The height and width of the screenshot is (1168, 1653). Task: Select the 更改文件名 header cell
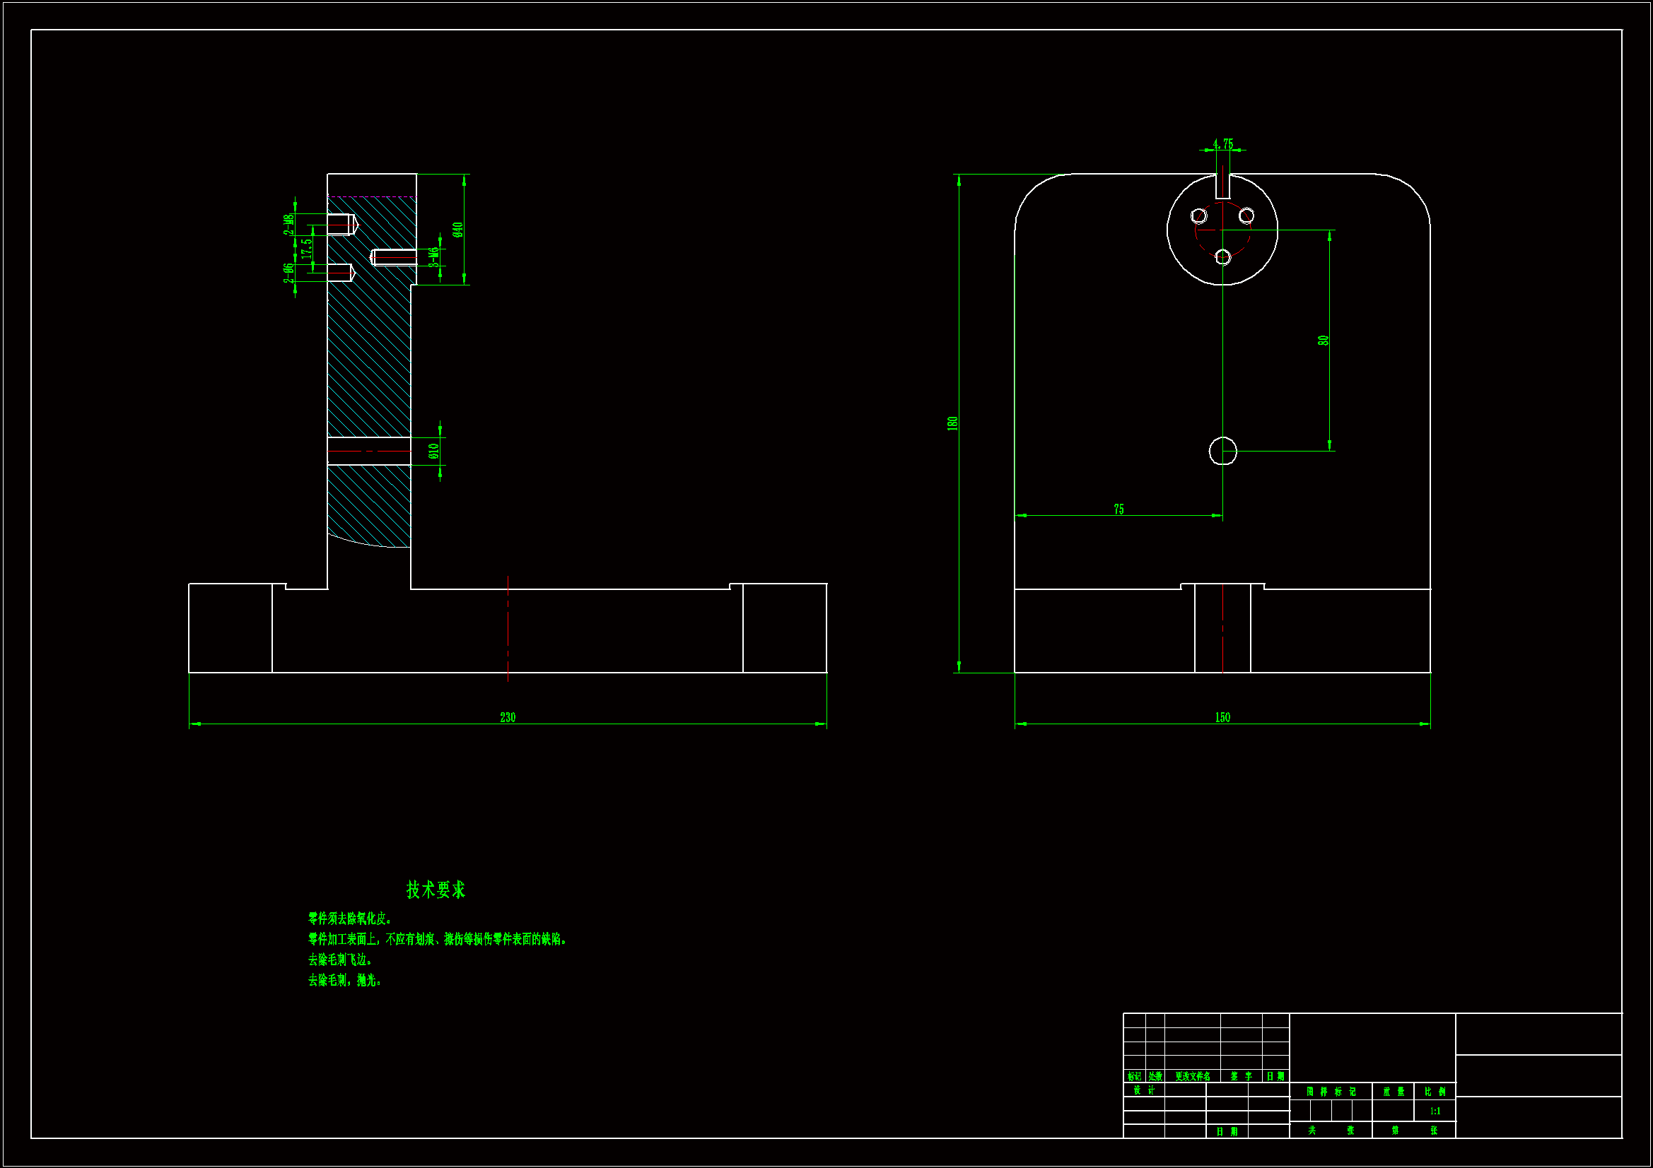[1192, 1077]
